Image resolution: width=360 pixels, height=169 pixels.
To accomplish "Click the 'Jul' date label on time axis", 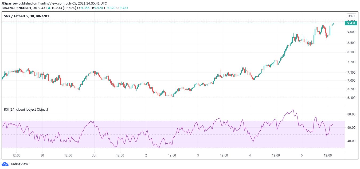I will click(x=94, y=155).
